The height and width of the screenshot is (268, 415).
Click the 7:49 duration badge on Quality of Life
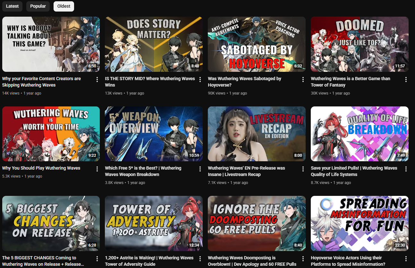pyautogui.click(x=401, y=155)
